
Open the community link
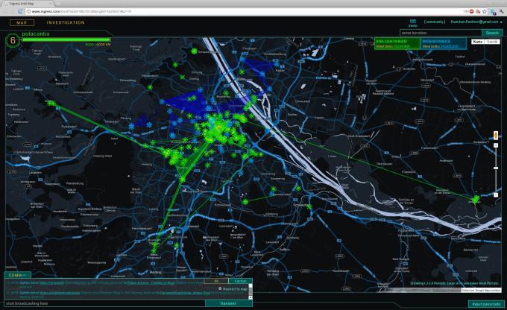point(434,22)
